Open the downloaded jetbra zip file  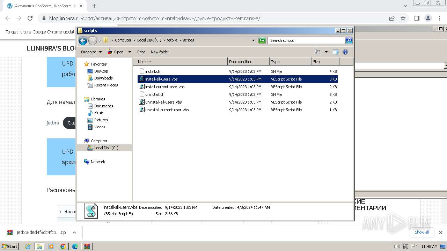36,233
